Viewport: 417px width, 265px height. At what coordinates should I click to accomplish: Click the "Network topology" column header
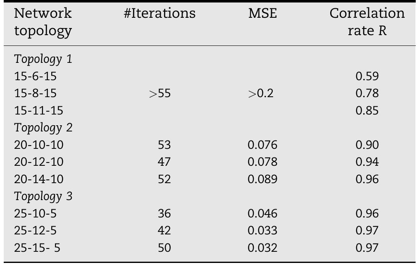[43, 22]
